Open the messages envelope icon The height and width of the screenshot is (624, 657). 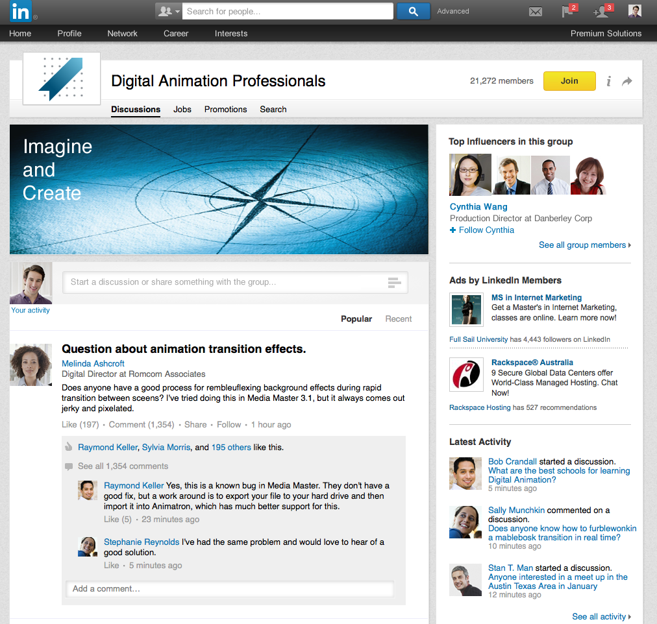tap(535, 12)
